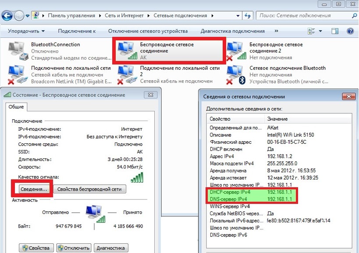Select the BluetoothConnection modem icon
The width and height of the screenshot is (359, 253).
click(18, 51)
